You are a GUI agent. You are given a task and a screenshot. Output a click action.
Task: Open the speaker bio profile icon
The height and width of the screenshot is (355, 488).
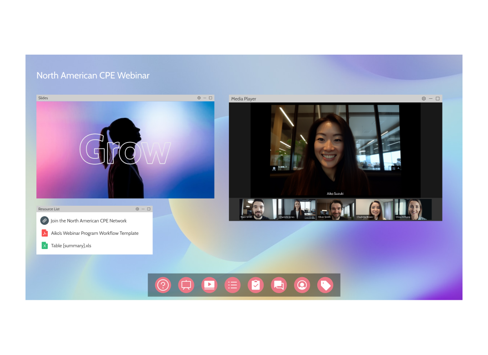click(x=302, y=285)
